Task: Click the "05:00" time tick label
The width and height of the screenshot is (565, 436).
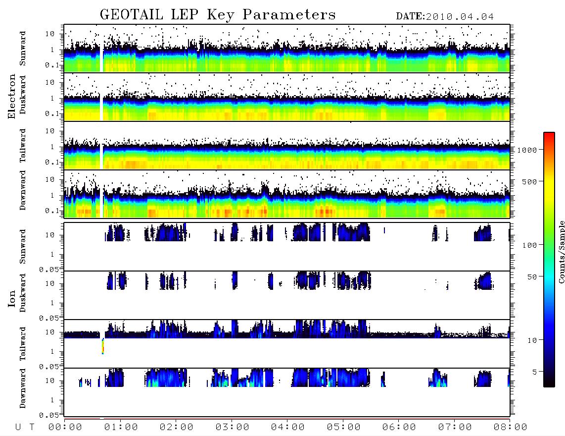Action: [344, 427]
